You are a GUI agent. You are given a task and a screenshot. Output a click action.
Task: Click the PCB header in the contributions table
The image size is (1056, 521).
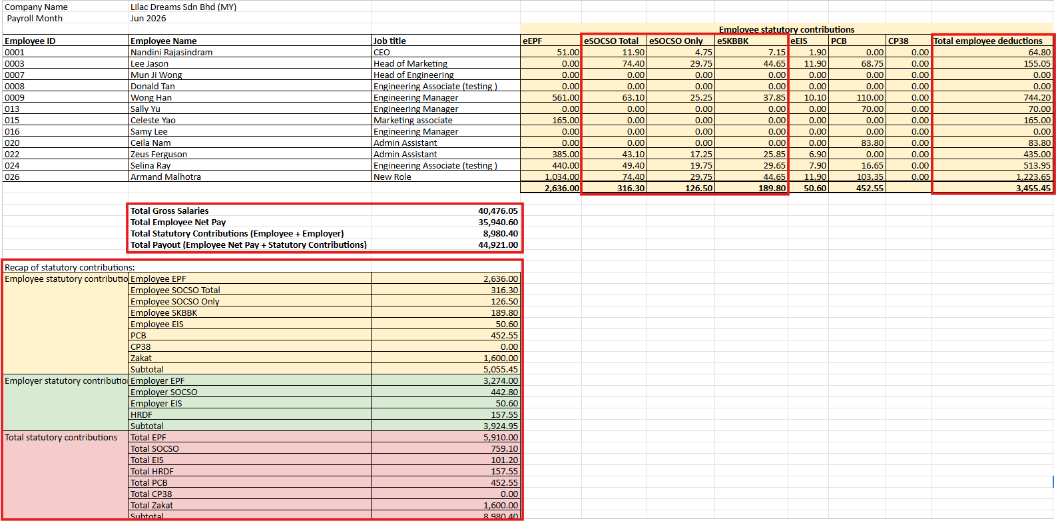[x=857, y=41]
